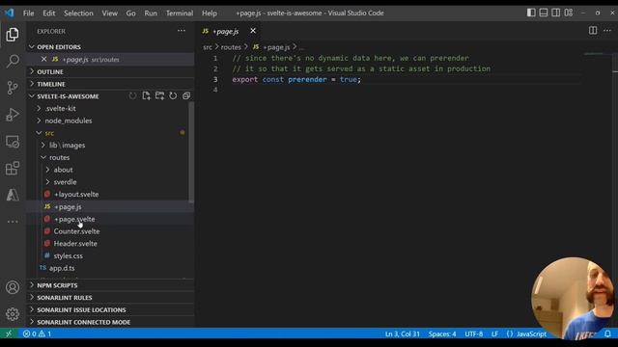Open the Run and Debug view

[x=13, y=115]
